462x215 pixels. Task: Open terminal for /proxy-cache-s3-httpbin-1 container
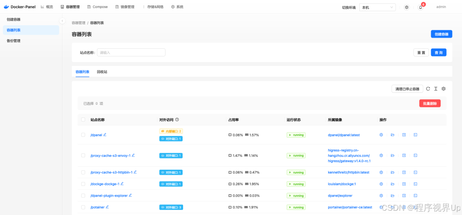415,172
